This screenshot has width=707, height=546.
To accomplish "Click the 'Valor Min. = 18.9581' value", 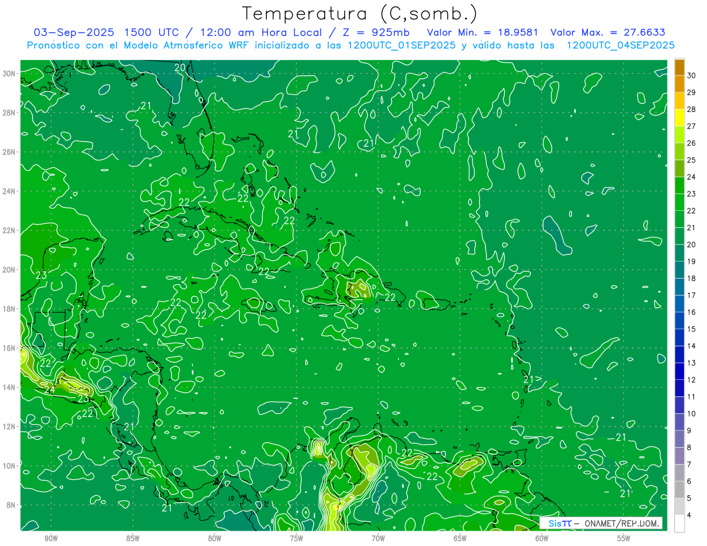I will (483, 32).
